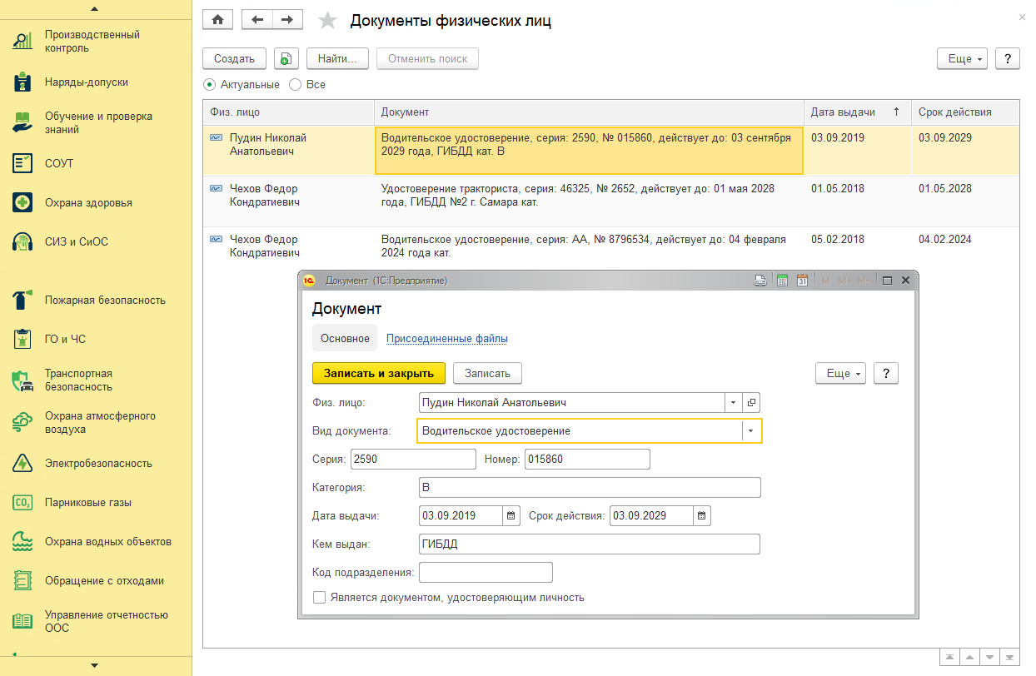The image size is (1036, 676).
Task: Click the copy document icon next to Создать
Action: coord(286,59)
